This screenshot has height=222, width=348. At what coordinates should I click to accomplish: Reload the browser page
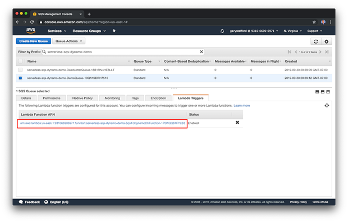(x=32, y=22)
